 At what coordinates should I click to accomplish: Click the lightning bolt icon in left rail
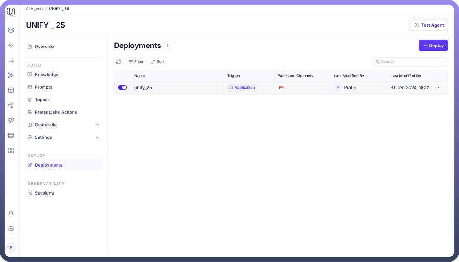11,45
